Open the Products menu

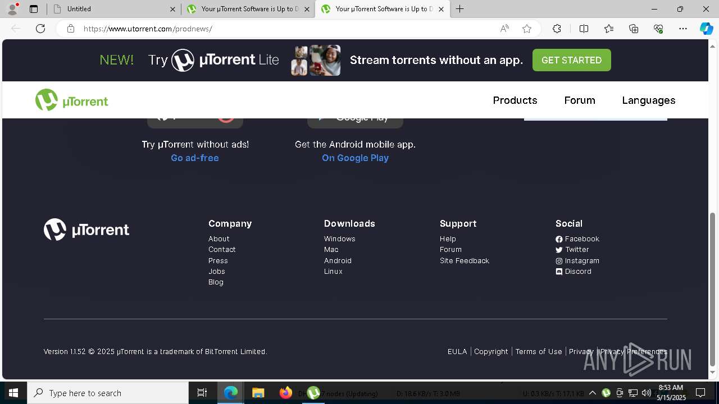515,100
